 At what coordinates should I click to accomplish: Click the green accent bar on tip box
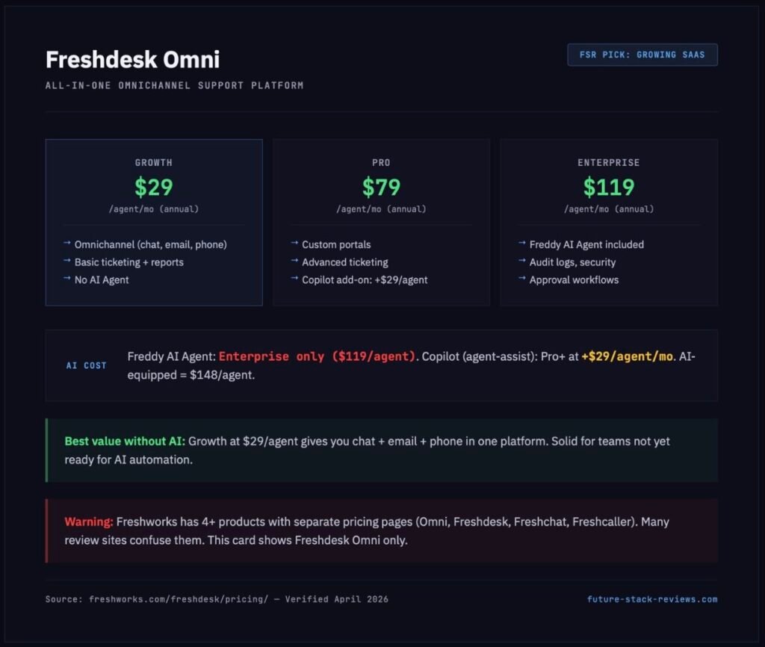[x=47, y=449]
